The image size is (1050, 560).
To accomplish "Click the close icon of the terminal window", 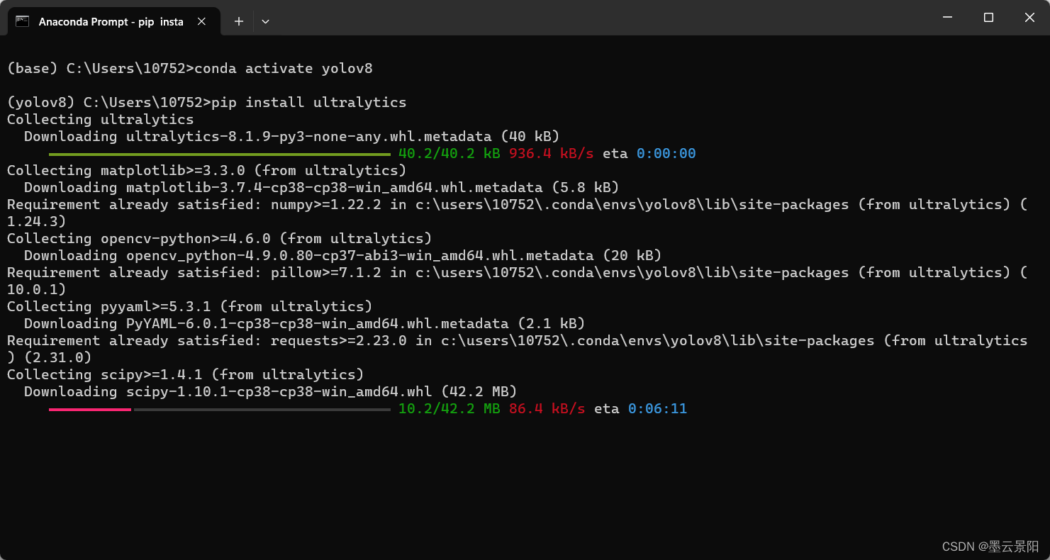I will click(x=1029, y=17).
